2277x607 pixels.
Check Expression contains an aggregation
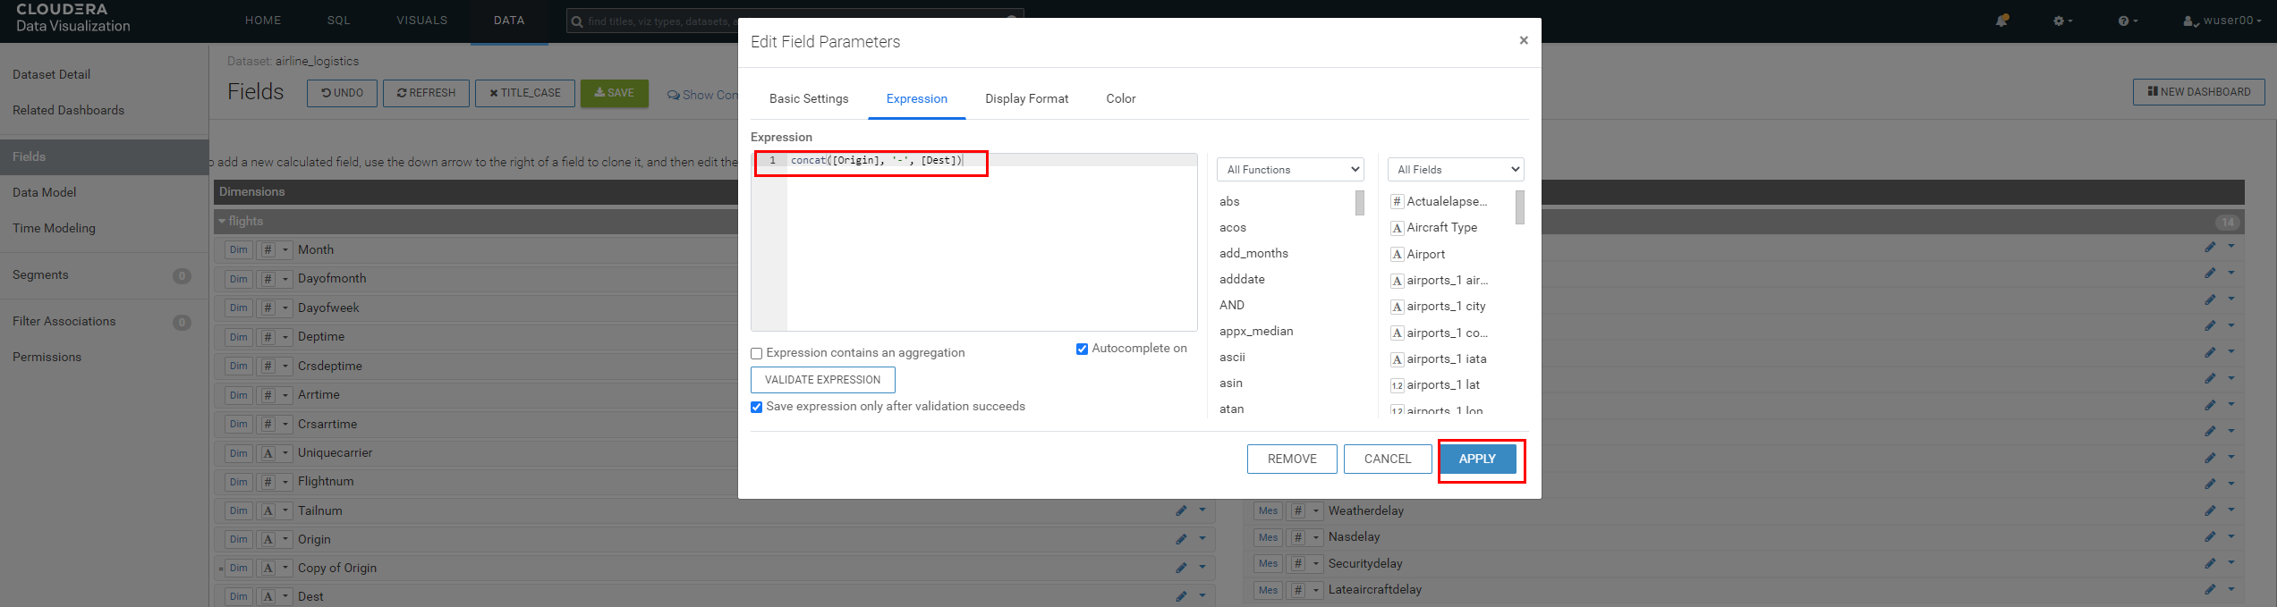tap(757, 353)
